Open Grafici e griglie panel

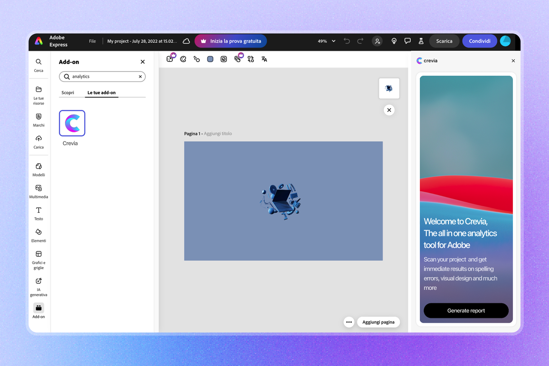pos(39,259)
